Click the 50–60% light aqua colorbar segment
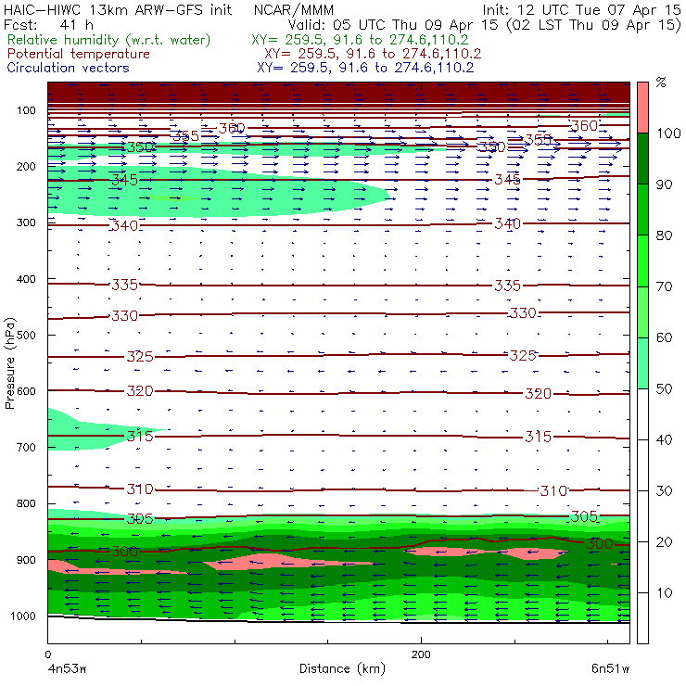Screen dimensions: 686x686 [642, 363]
